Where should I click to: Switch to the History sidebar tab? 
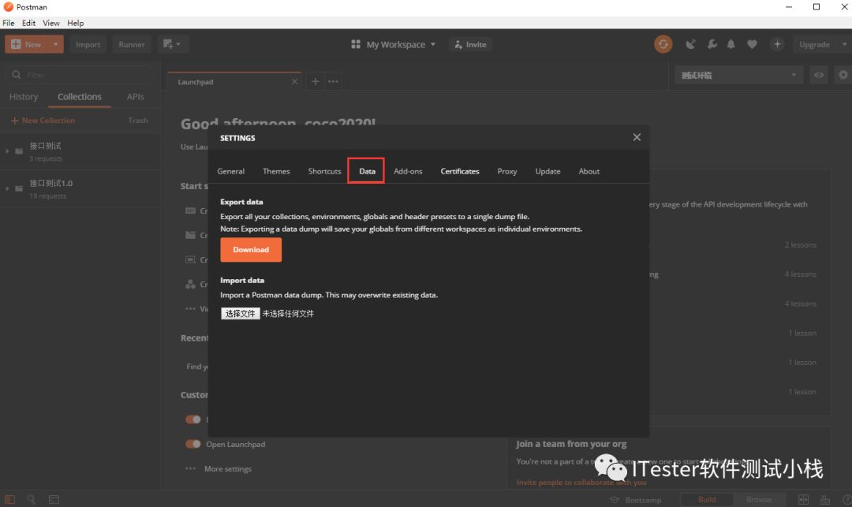pos(24,97)
